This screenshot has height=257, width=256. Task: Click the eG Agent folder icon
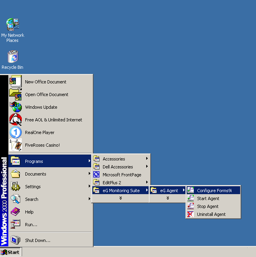154,190
